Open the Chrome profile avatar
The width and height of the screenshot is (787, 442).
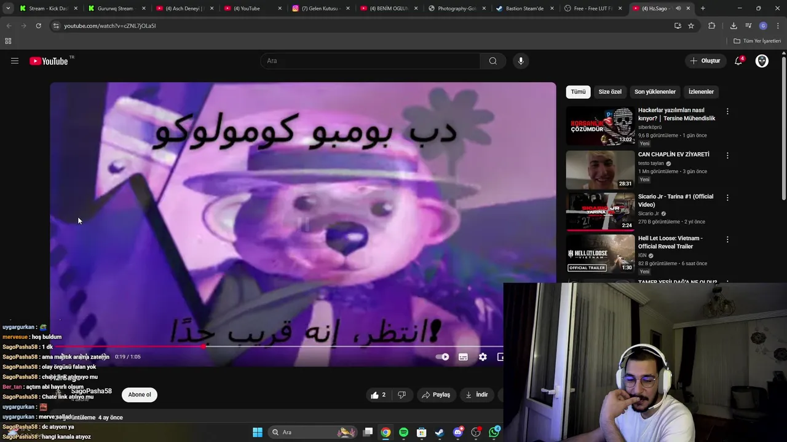point(763,26)
